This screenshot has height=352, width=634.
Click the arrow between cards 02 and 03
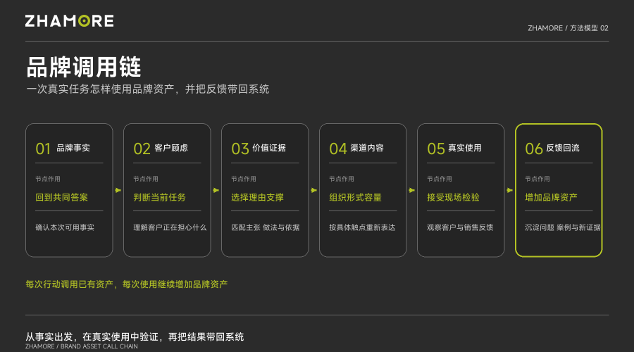(x=216, y=190)
